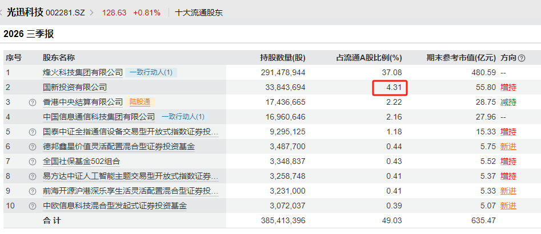Click 新进 link for 前海开源 row
The height and width of the screenshot is (234, 541).
tap(508, 191)
